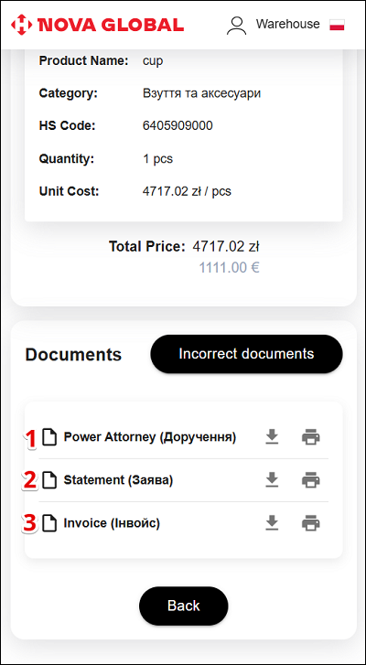Screen dimensions: 366x665
Task: Print the Invoice (Інвойс) document
Action: [311, 523]
